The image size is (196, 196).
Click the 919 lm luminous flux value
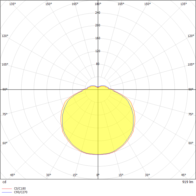pyautogui.click(x=187, y=182)
